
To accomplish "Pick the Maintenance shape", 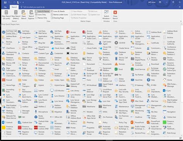I will point(122,107).
